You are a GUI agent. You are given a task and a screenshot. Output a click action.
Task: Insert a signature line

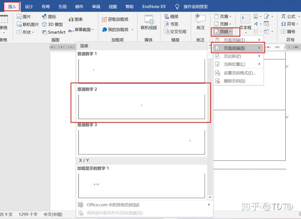tap(268, 16)
